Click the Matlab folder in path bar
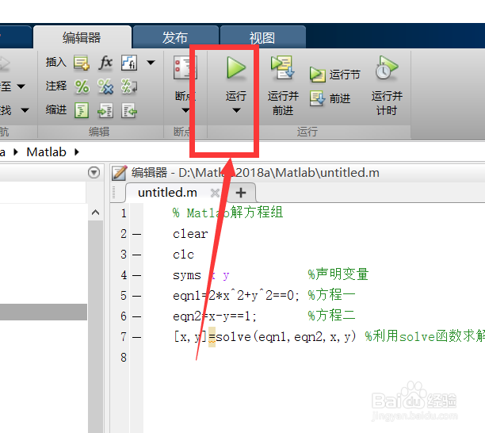This screenshot has height=433, width=485. [47, 152]
